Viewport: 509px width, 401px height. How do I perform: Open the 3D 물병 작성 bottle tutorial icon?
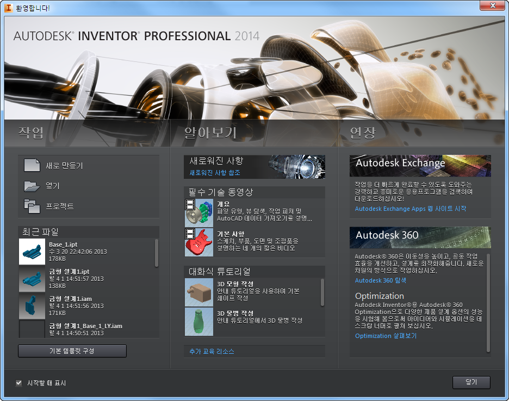pos(199,322)
